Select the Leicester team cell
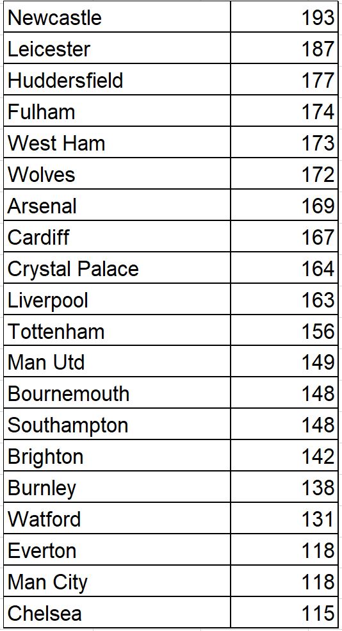Image resolution: width=342 pixels, height=631 pixels. click(x=117, y=48)
